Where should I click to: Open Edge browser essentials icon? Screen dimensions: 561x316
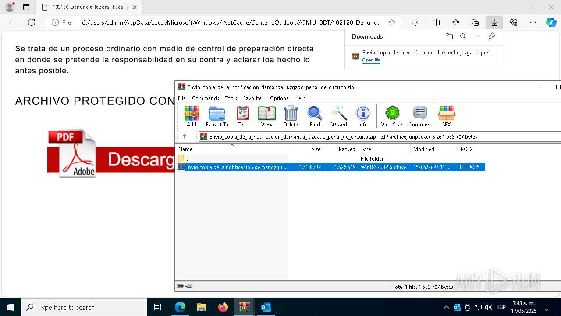tap(514, 22)
